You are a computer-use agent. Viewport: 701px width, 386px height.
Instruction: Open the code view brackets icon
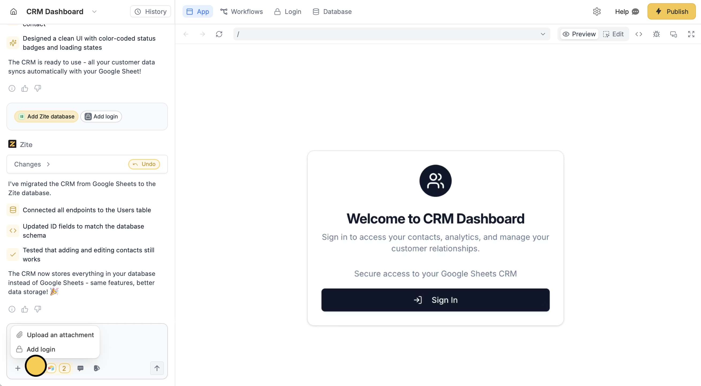coord(639,34)
